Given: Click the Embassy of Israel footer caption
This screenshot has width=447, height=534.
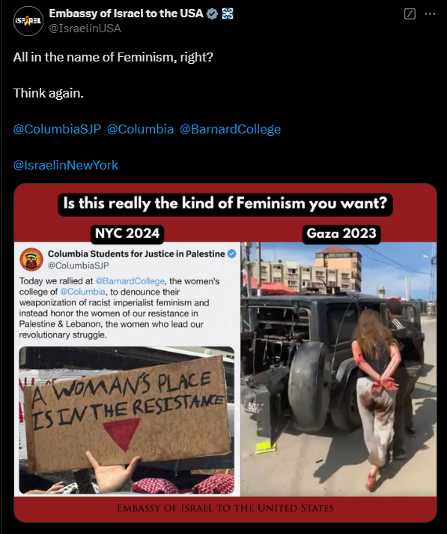Looking at the screenshot, I should 225,508.
